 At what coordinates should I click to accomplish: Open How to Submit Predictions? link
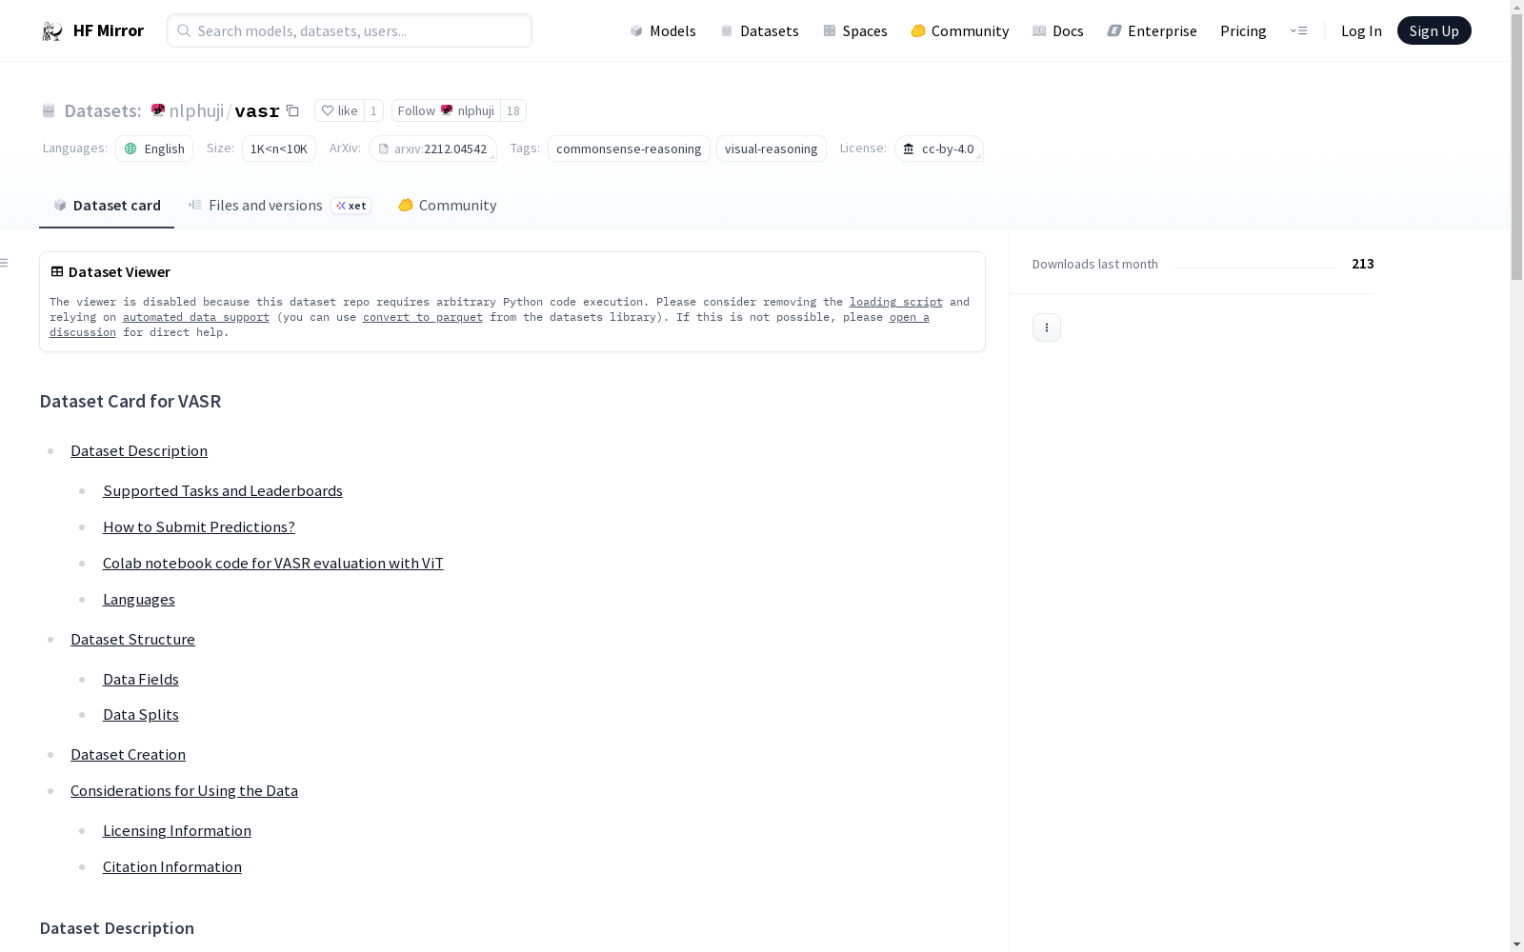pos(199,526)
